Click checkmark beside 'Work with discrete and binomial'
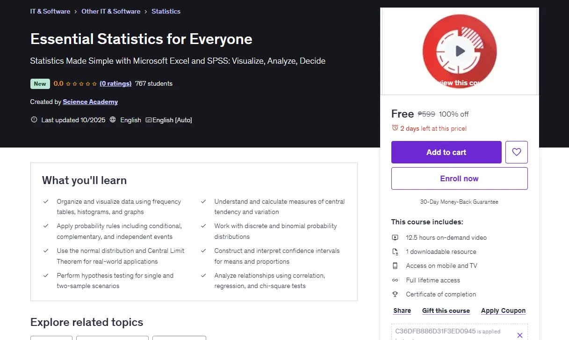 (x=203, y=226)
